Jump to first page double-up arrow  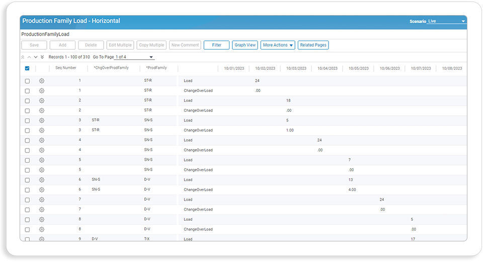coord(23,57)
